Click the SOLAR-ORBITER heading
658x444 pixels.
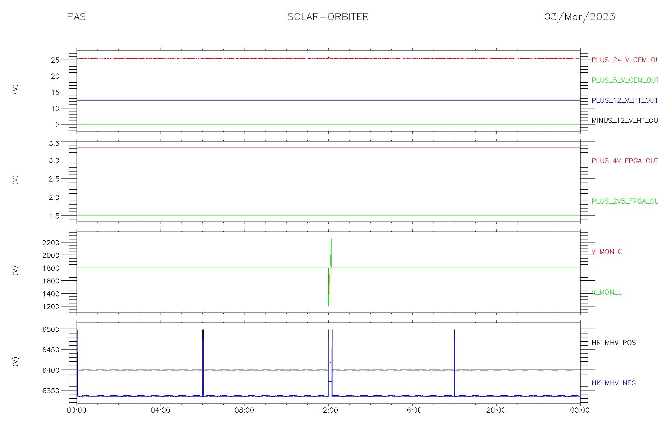click(x=328, y=17)
